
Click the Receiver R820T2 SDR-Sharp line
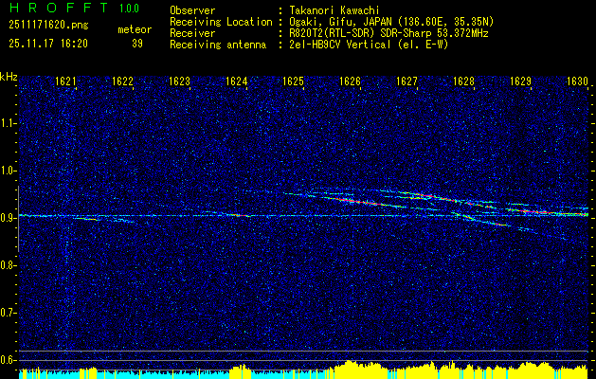click(x=329, y=33)
